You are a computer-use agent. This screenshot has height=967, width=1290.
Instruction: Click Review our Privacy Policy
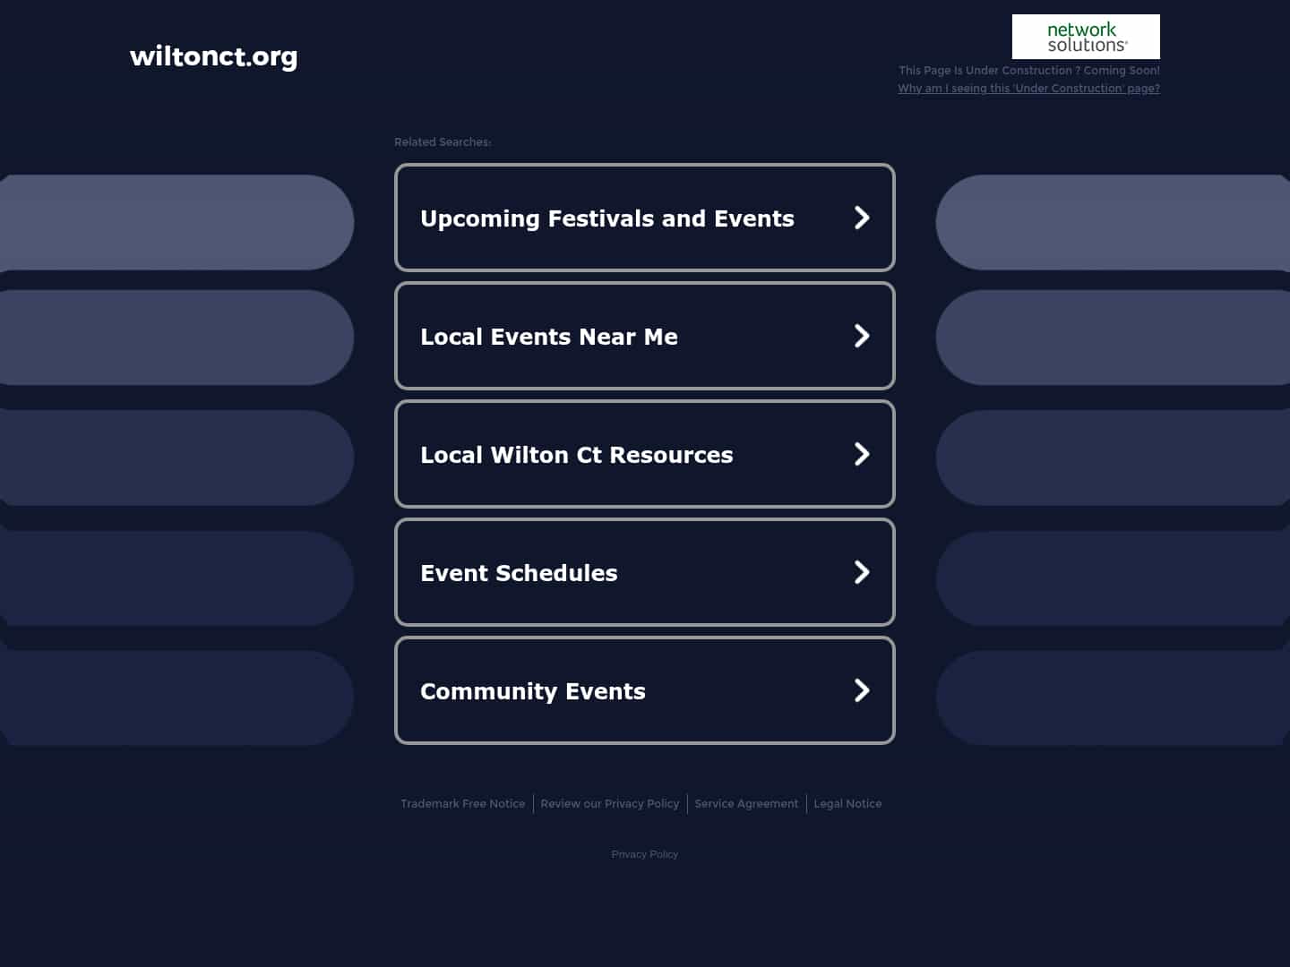point(610,803)
